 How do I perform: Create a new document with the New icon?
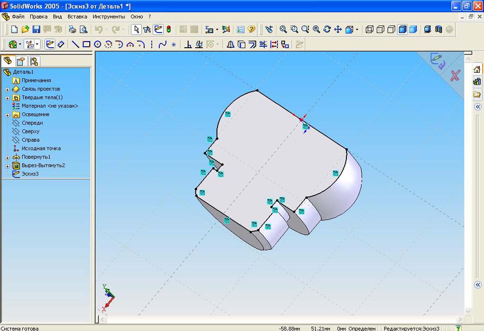[x=14, y=29]
